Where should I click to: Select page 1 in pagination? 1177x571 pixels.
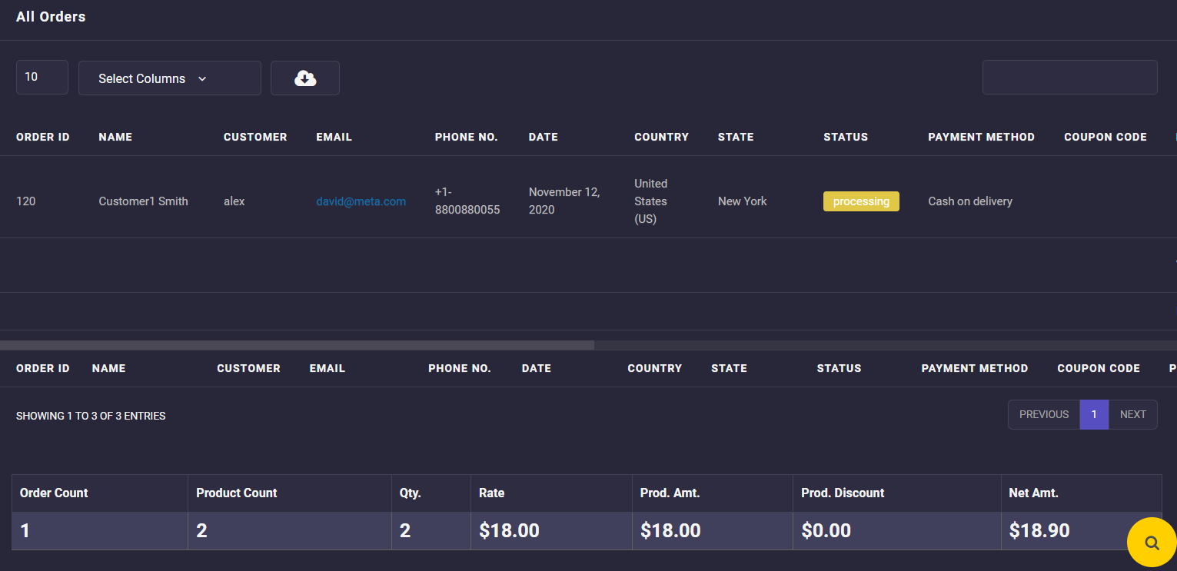coord(1093,414)
